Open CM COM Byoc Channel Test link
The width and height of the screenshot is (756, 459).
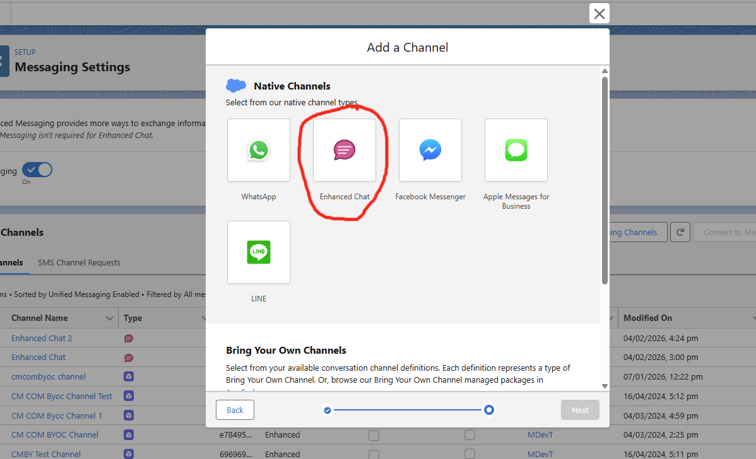61,397
